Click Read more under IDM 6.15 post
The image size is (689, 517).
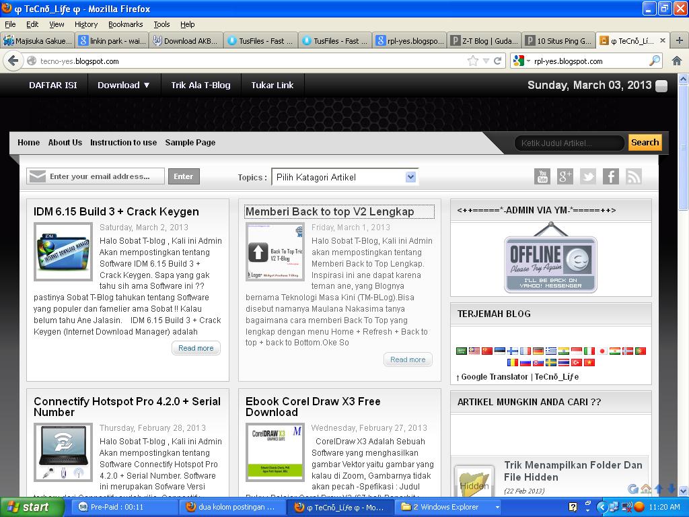point(196,348)
